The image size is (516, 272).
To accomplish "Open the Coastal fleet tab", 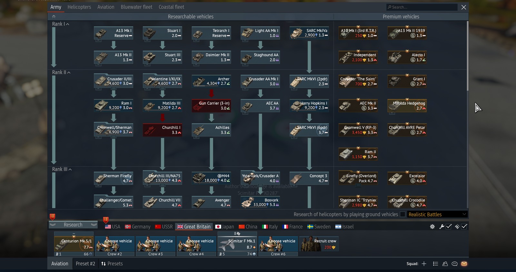I will click(x=172, y=7).
